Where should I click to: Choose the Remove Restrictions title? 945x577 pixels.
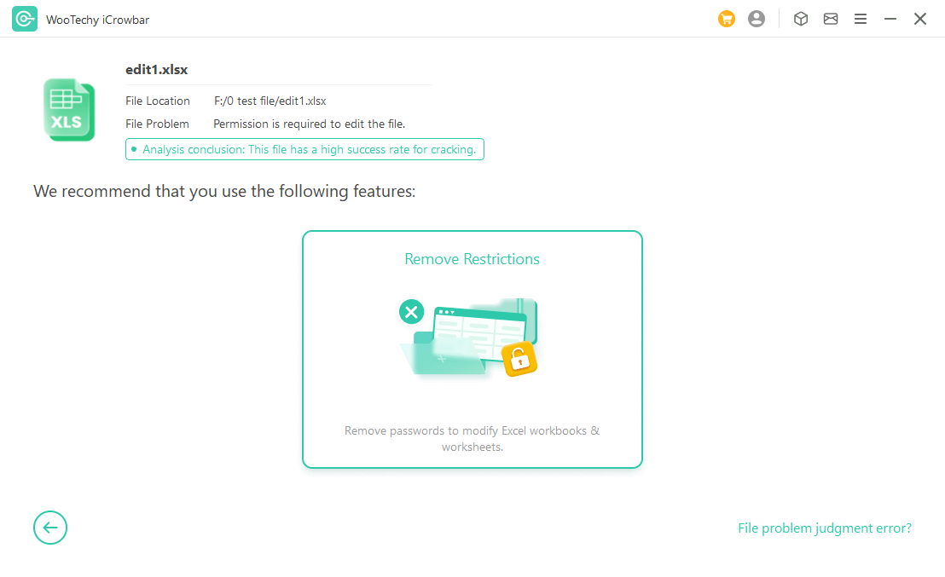(x=472, y=259)
